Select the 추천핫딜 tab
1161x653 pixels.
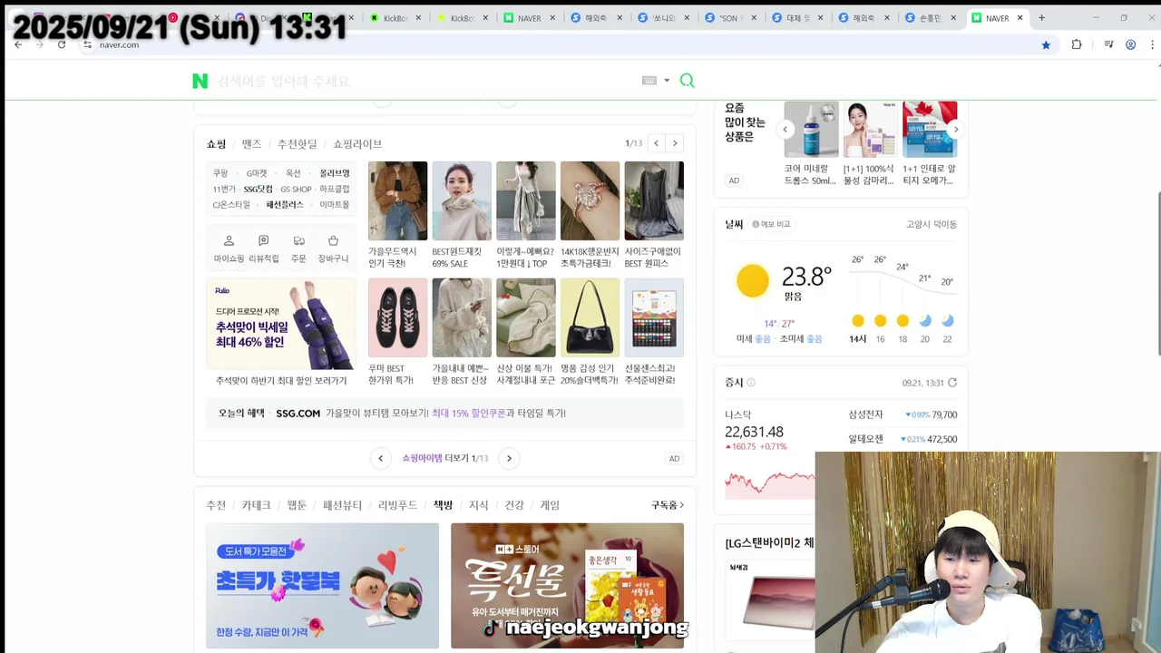[x=298, y=143]
